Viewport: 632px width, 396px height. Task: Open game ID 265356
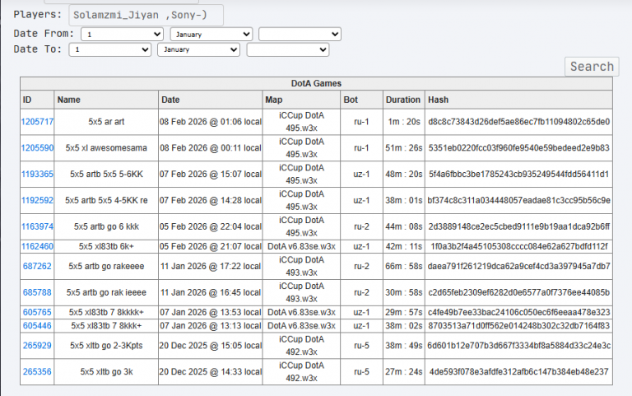pos(37,372)
